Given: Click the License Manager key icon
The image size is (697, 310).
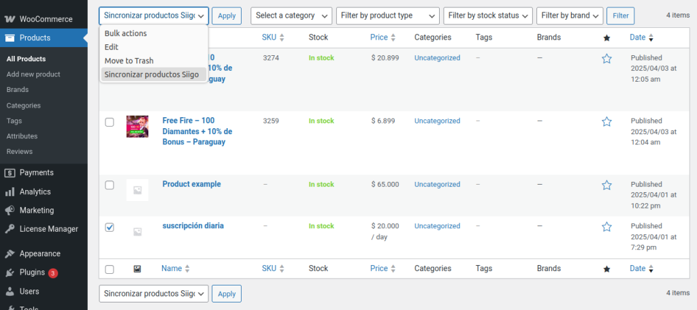Looking at the screenshot, I should [10, 229].
